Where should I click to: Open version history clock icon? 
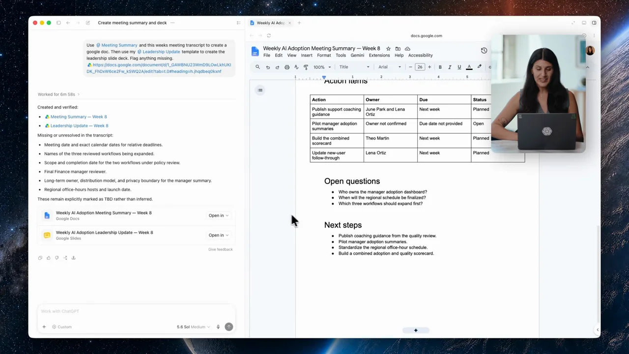484,51
